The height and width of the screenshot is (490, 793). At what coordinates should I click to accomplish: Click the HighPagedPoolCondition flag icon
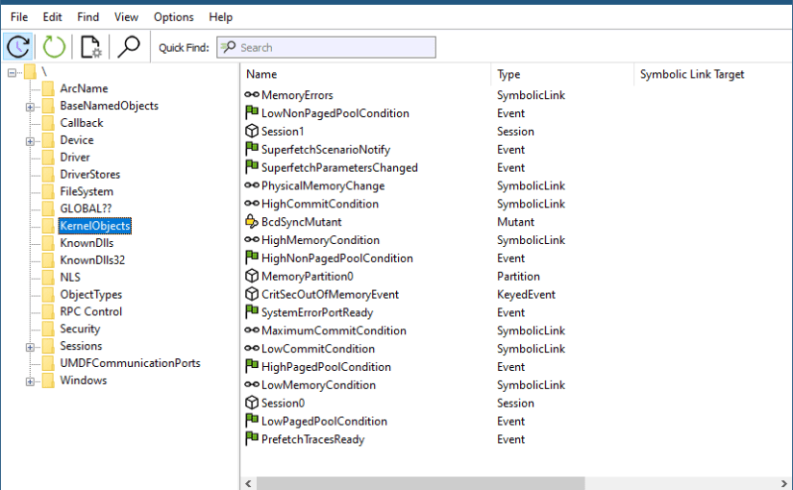click(x=252, y=366)
